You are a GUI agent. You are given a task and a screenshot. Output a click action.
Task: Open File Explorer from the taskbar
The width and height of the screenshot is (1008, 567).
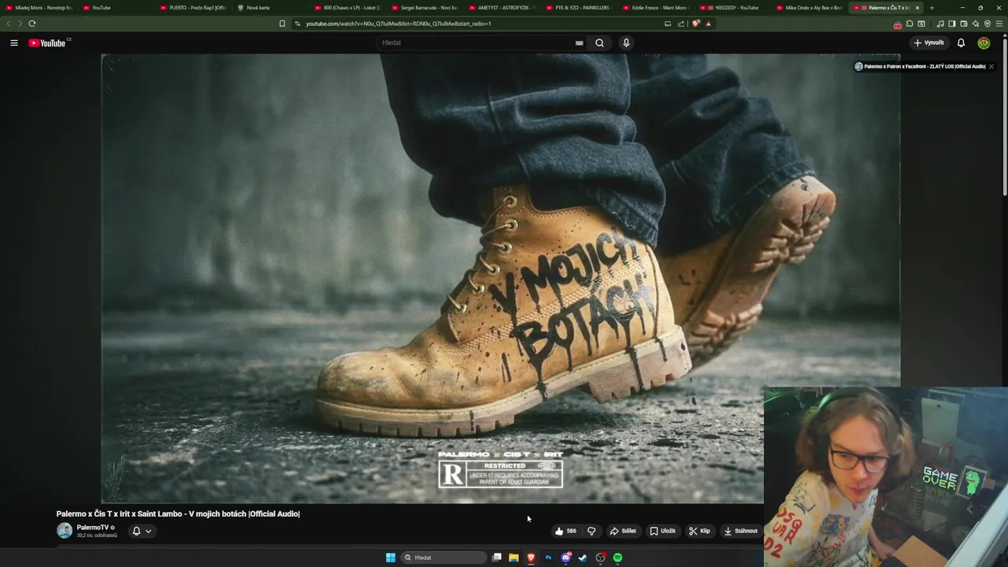click(x=513, y=558)
